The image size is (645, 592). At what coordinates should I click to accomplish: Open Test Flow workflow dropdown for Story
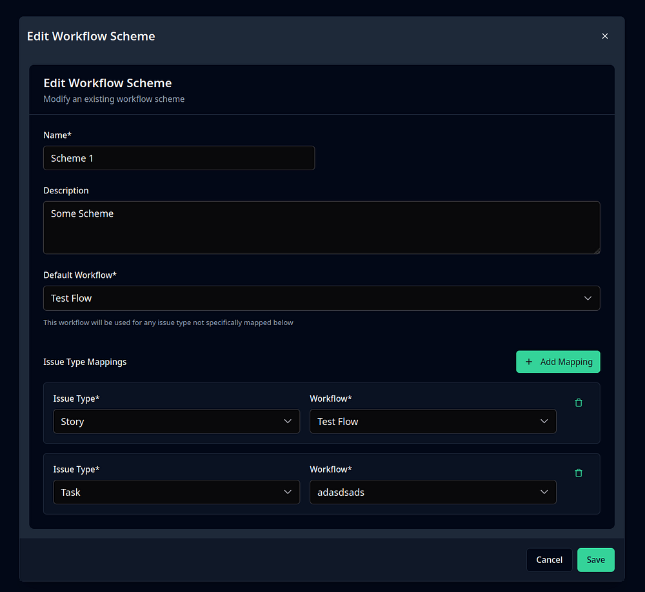point(433,421)
